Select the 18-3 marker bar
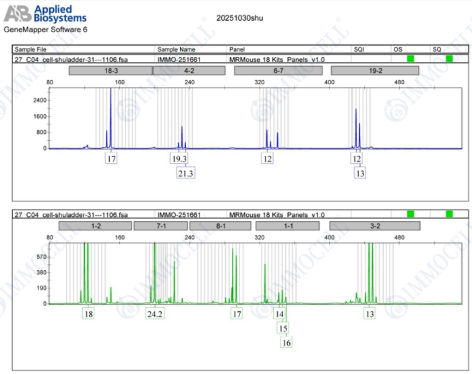 pyautogui.click(x=111, y=71)
